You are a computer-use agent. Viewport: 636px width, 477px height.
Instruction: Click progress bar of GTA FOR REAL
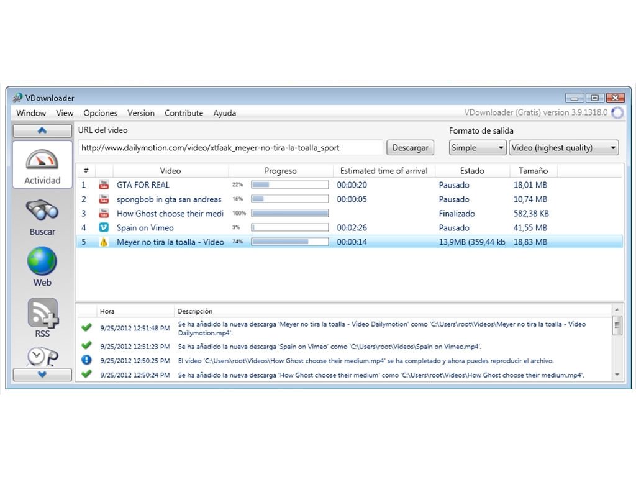[x=289, y=185]
